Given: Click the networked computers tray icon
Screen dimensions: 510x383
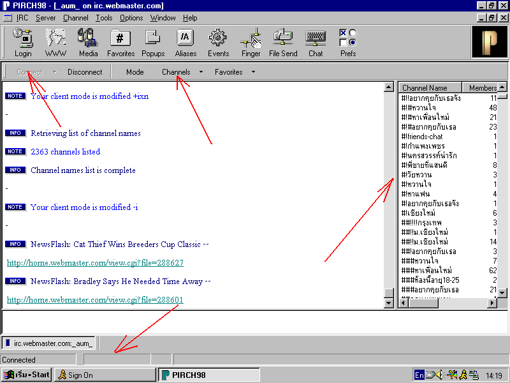Looking at the screenshot, I should pyautogui.click(x=474, y=375).
